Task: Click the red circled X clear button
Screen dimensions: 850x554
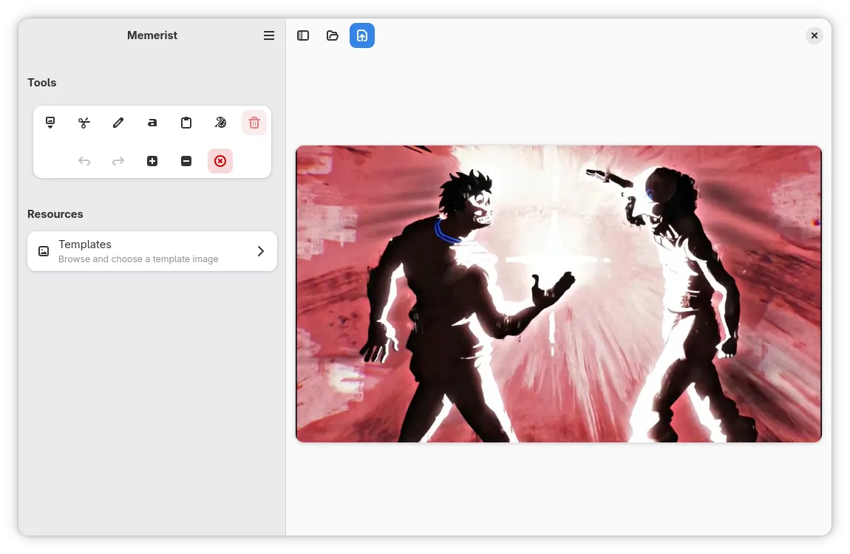Action: [x=220, y=161]
